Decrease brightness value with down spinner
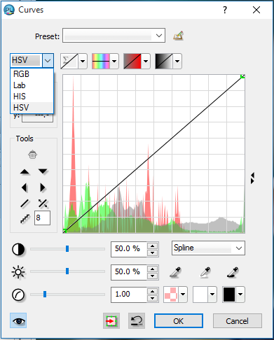This screenshot has width=274, height=340. 153,276
